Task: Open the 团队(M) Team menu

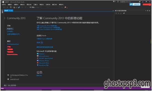Action: pyautogui.click(x=29, y=5)
